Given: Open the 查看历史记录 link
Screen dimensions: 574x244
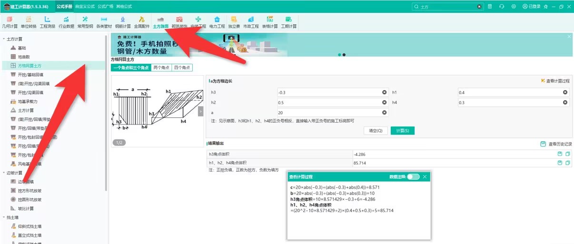Looking at the screenshot, I should point(556,144).
